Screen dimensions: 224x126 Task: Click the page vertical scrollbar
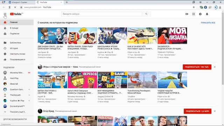click(223, 49)
